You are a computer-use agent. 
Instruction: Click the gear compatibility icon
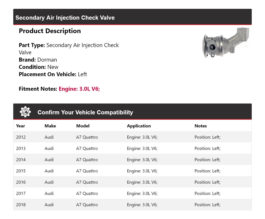coord(25,112)
